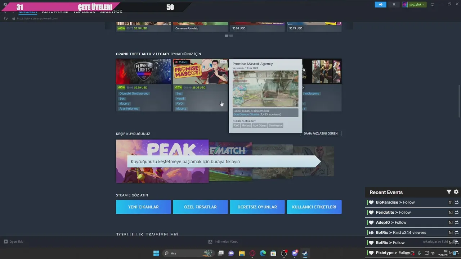Replay the Peridotite follow event
461x259 pixels.
(x=457, y=213)
